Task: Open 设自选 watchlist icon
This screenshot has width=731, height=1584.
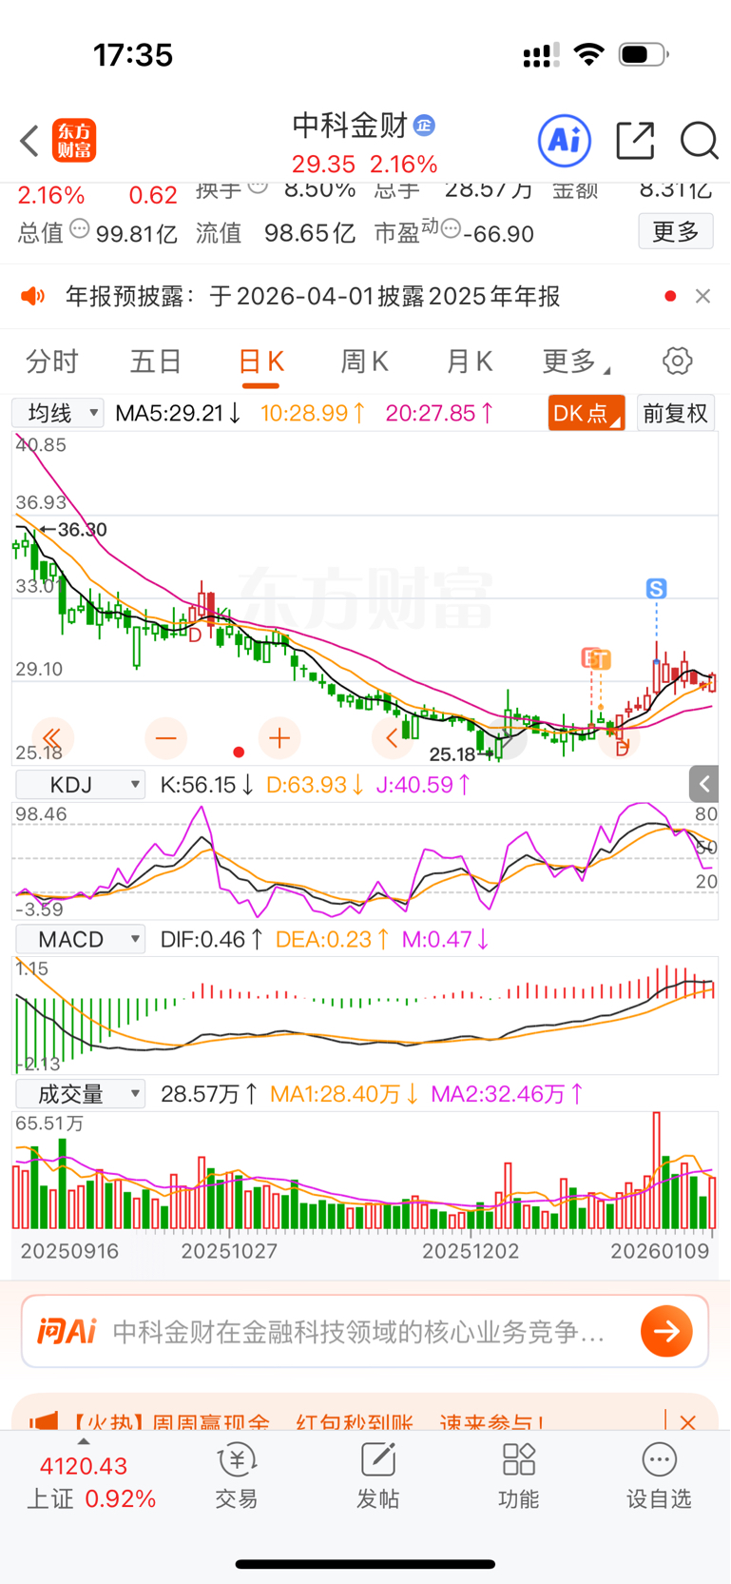Action: point(659,1476)
